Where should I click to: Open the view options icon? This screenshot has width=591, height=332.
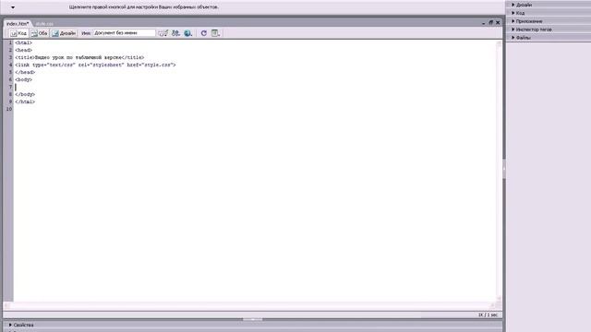coord(215,33)
